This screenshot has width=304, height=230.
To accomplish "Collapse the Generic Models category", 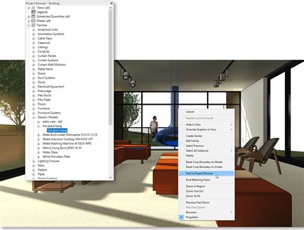I will click(x=33, y=118).
